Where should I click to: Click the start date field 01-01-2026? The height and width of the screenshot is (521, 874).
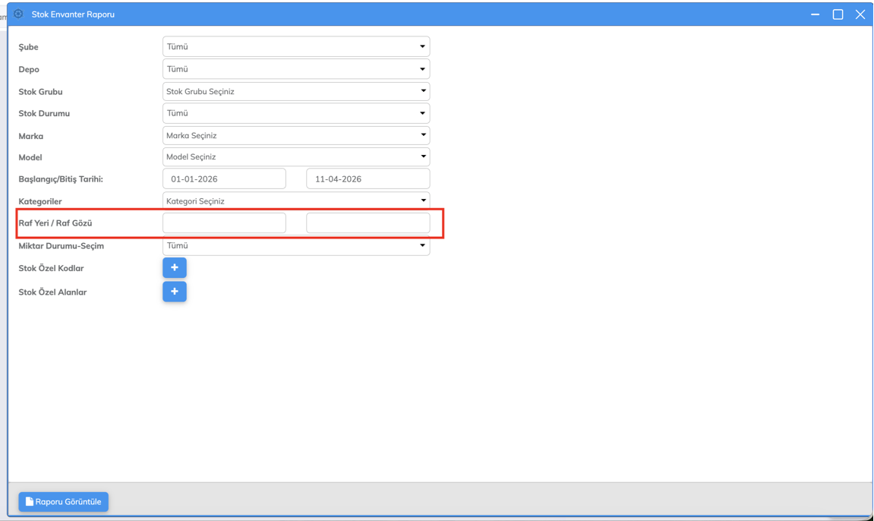(x=224, y=179)
